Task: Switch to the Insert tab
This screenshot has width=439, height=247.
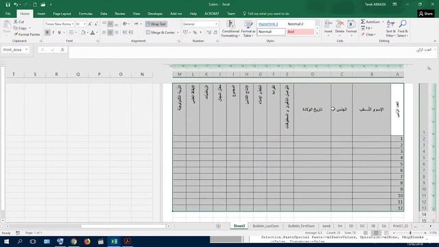Action: coord(41,14)
